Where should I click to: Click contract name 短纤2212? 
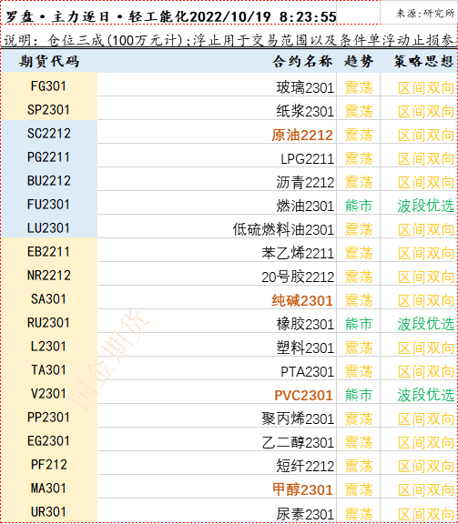[x=305, y=466]
